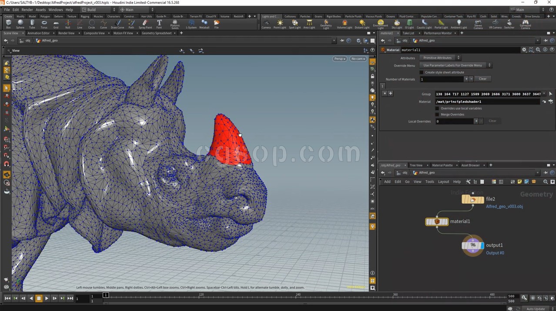The image size is (556, 311).
Task: Open the No cam camera menu
Action: coord(358,59)
